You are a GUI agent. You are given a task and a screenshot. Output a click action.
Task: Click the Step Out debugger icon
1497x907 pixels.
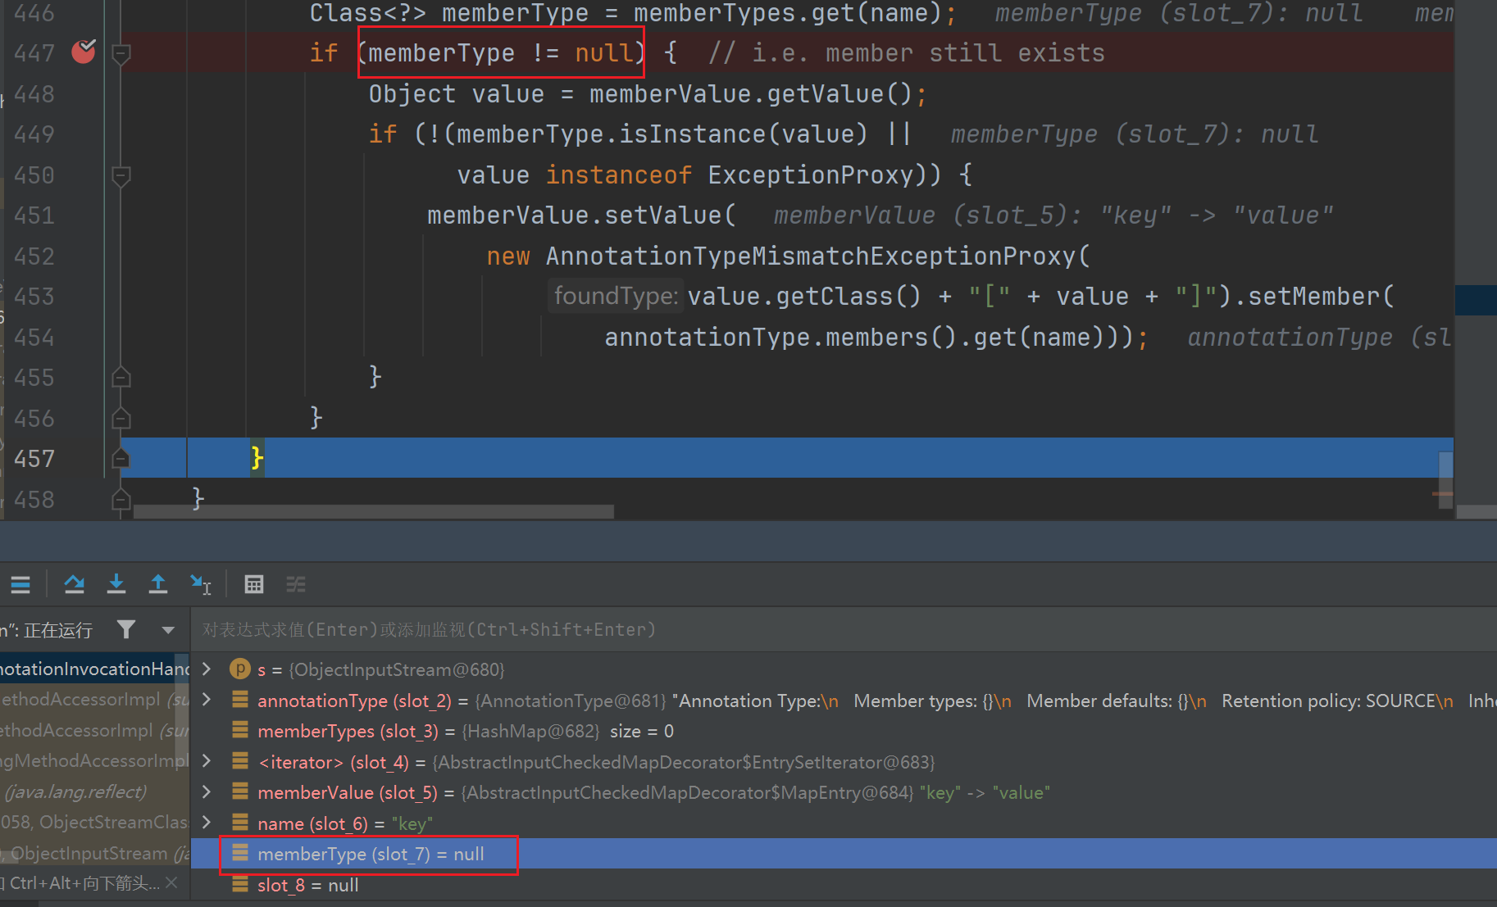pyautogui.click(x=158, y=584)
